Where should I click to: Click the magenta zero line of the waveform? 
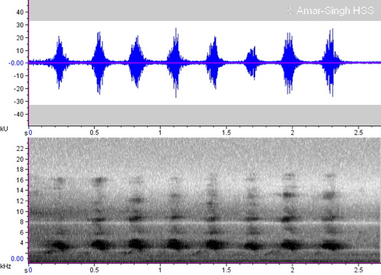[205, 62]
